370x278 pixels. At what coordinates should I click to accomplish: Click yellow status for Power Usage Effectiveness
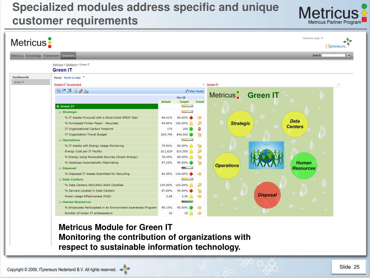(191, 197)
